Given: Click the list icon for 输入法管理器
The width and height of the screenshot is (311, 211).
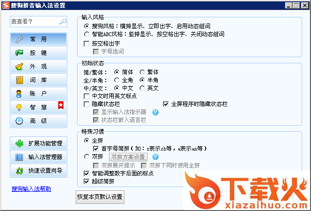Looking at the screenshot, I should (19, 157).
